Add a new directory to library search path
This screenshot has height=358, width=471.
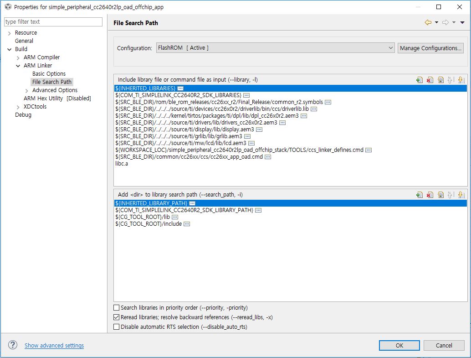(x=419, y=195)
